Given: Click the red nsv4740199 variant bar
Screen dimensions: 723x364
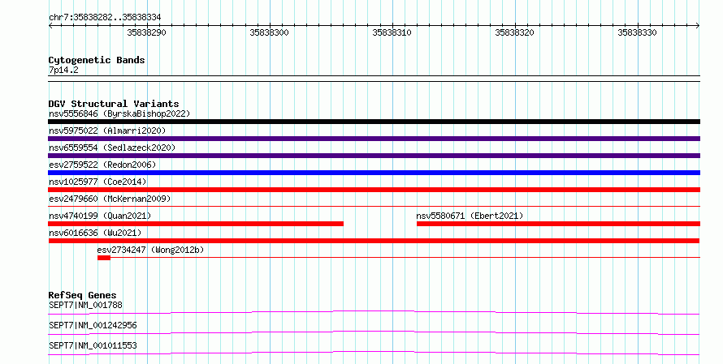Looking at the screenshot, I should pyautogui.click(x=196, y=224).
